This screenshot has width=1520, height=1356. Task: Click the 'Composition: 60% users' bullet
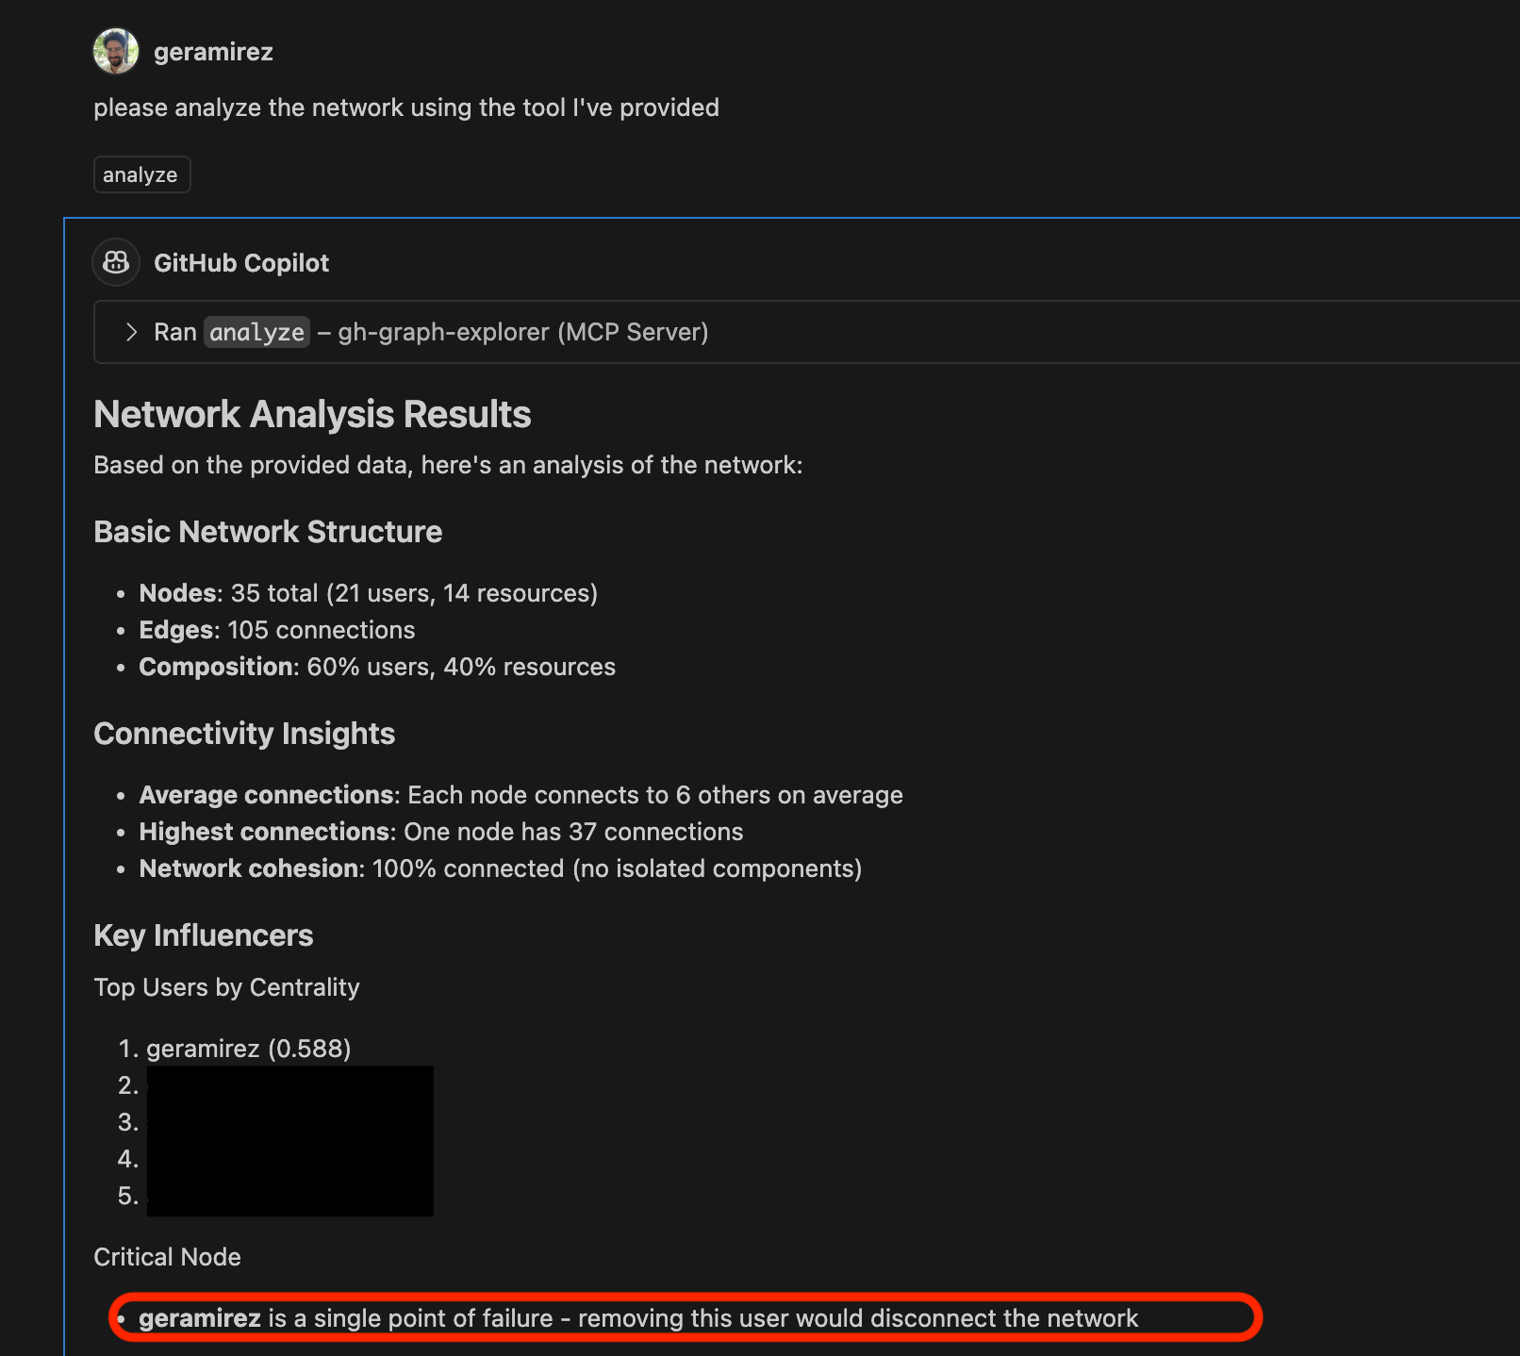tap(377, 667)
